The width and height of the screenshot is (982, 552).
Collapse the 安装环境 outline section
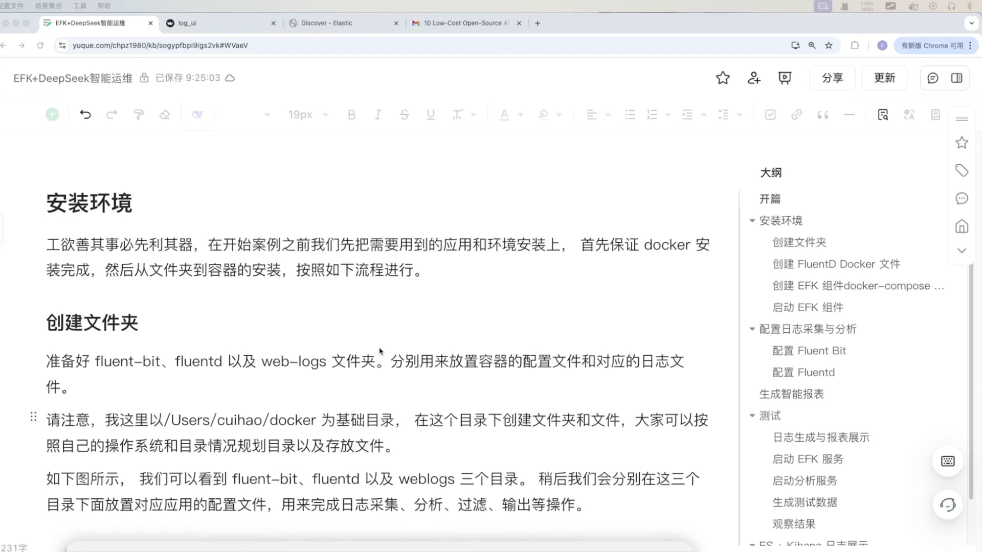752,220
